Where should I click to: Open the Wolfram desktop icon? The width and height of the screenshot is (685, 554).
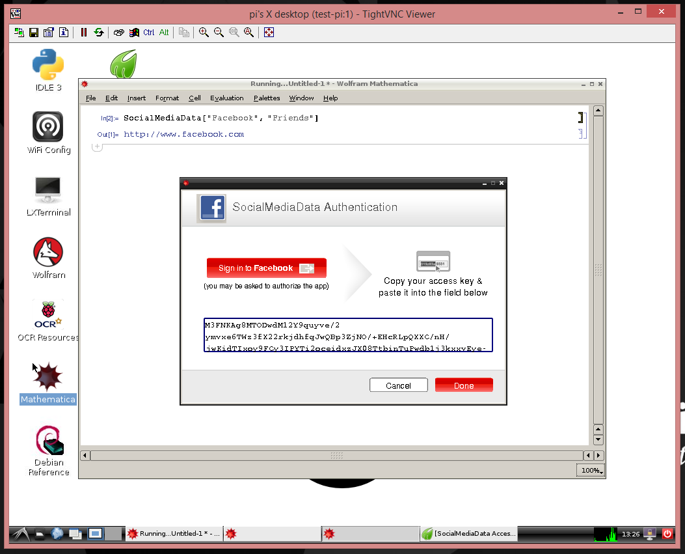click(48, 258)
